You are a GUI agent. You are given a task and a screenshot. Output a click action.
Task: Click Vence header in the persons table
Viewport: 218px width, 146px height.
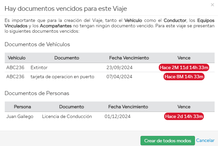(184, 107)
